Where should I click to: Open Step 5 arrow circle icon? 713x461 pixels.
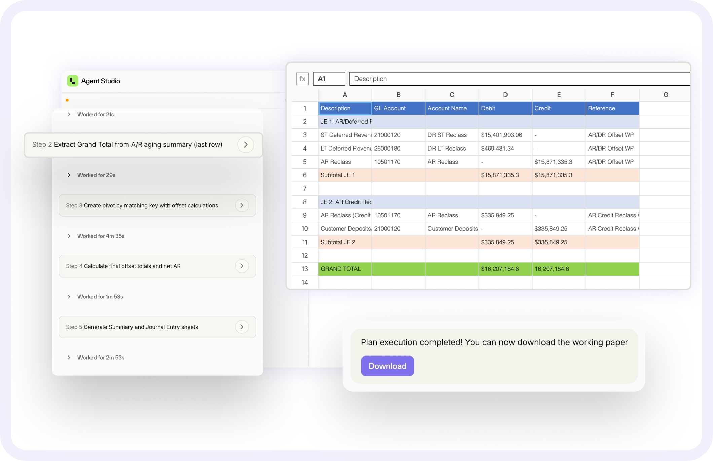point(242,327)
